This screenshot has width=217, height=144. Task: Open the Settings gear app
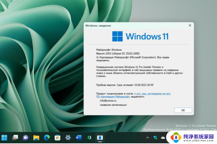tap(68, 138)
